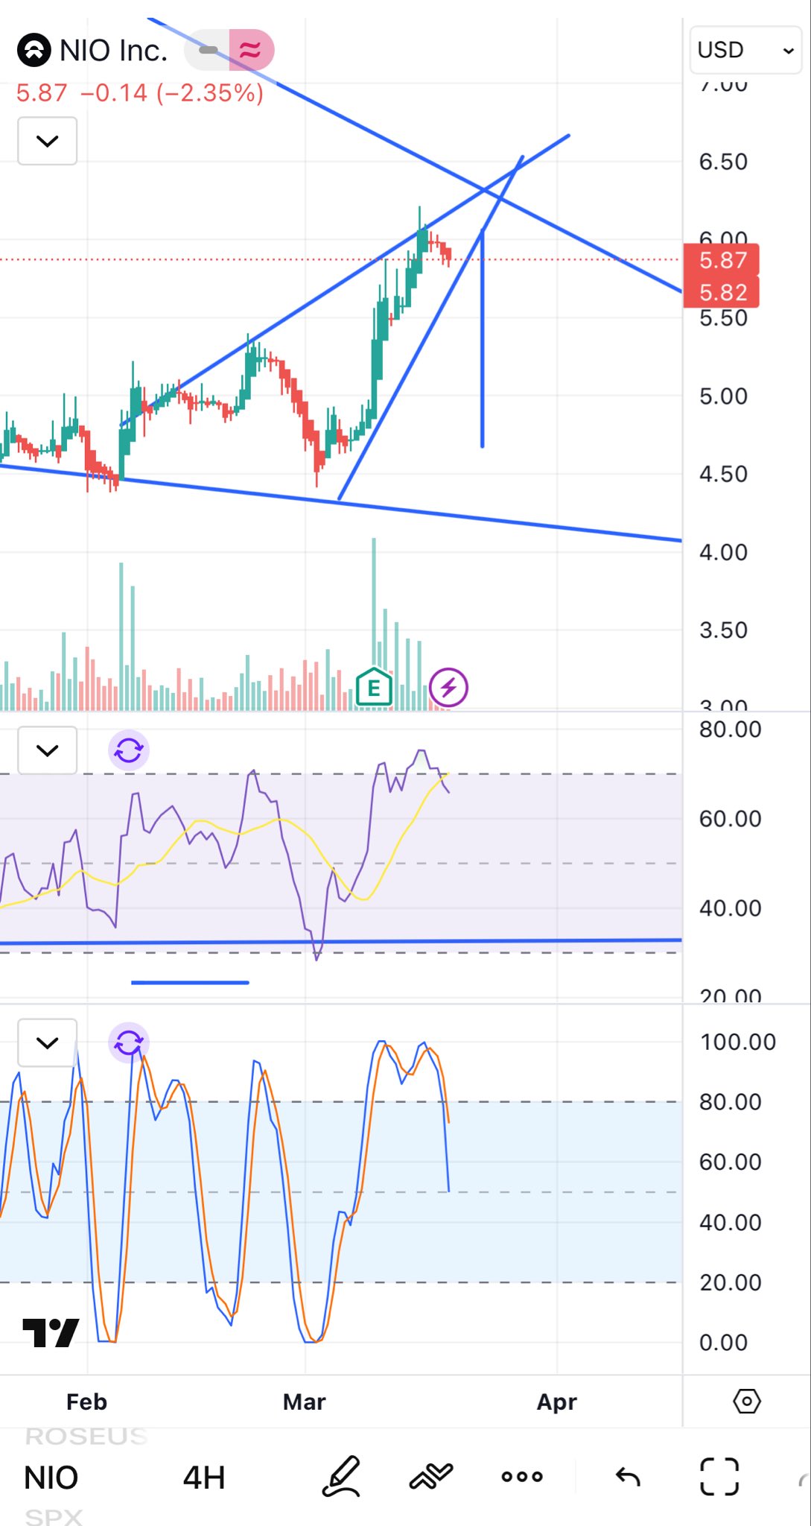The height and width of the screenshot is (1526, 811).
Task: Open chart settings hexagon icon
Action: [747, 1402]
